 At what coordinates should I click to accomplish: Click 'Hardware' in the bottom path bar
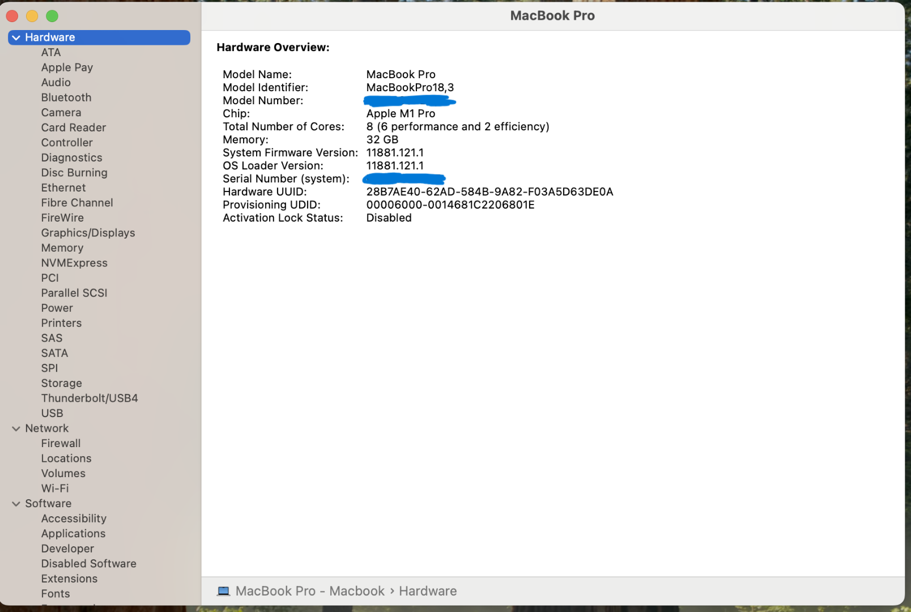(x=428, y=591)
